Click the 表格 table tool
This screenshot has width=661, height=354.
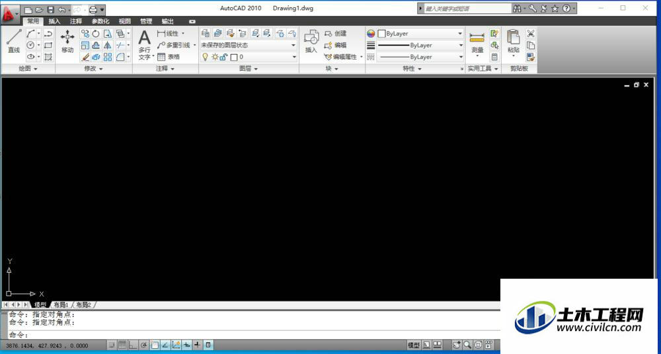click(169, 57)
